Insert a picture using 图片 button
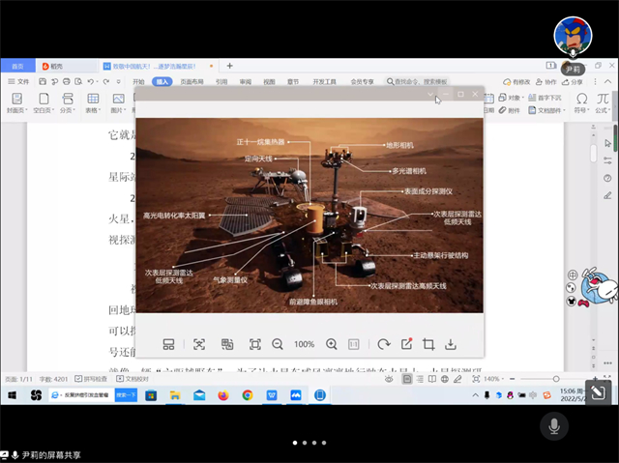The height and width of the screenshot is (463, 619). pyautogui.click(x=118, y=102)
